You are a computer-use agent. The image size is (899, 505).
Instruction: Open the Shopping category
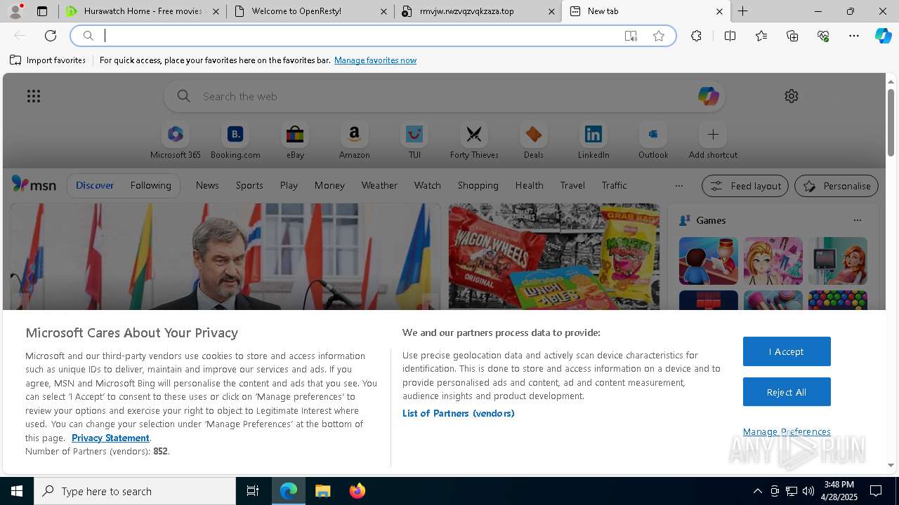478,185
